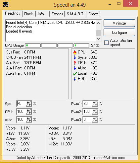This screenshot has width=140, height=163.
Task: Click the log scrollbar thumb
Action: (98, 33)
